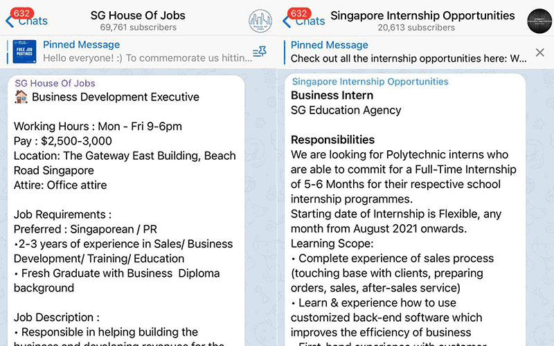The width and height of the screenshot is (554, 346).
Task: Open the SG House Of Jobs channel avatar
Action: coord(260,21)
